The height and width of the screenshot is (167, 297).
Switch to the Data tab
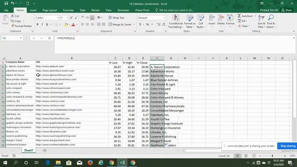pyautogui.click(x=83, y=10)
